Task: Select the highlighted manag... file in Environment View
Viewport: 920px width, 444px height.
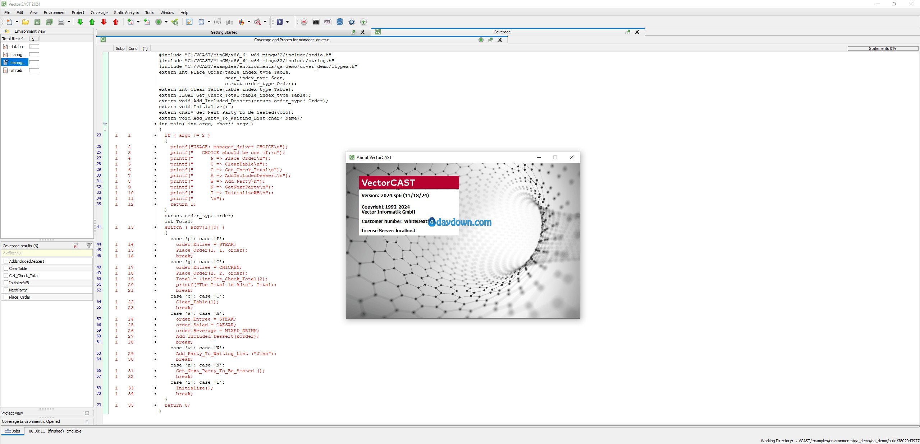Action: [x=15, y=62]
